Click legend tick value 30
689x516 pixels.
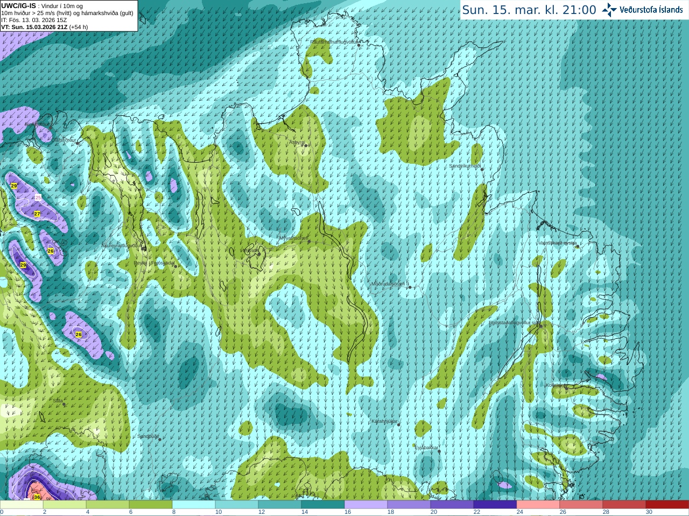(649, 512)
